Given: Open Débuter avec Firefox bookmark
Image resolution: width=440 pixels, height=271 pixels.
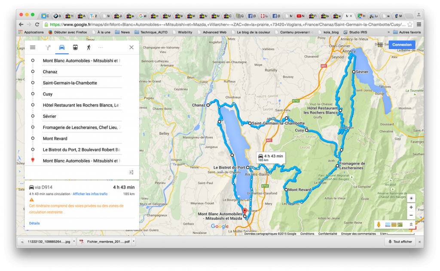Looking at the screenshot, I should coord(67,32).
